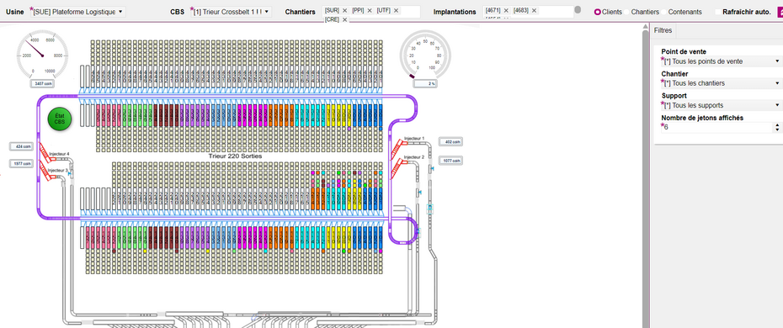783x328 pixels.
Task: Click the percentage load gauge
Action: [425, 55]
